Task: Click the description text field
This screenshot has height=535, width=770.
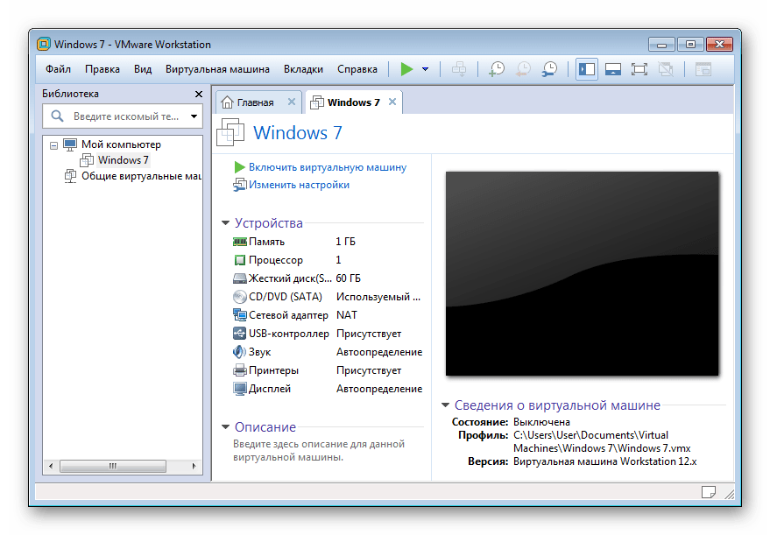Action: pos(319,451)
